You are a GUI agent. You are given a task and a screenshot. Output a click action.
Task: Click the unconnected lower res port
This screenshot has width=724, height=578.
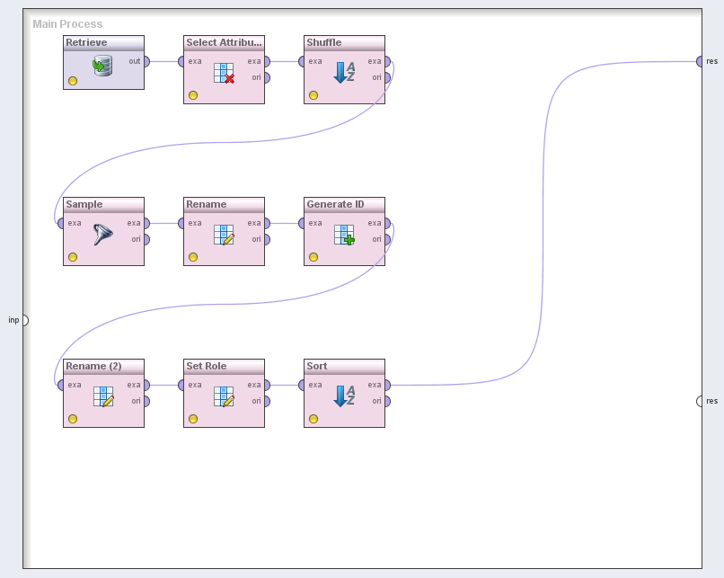pos(700,401)
